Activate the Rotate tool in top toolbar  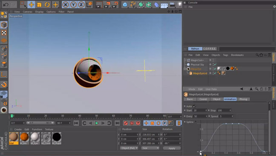coord(47,5)
